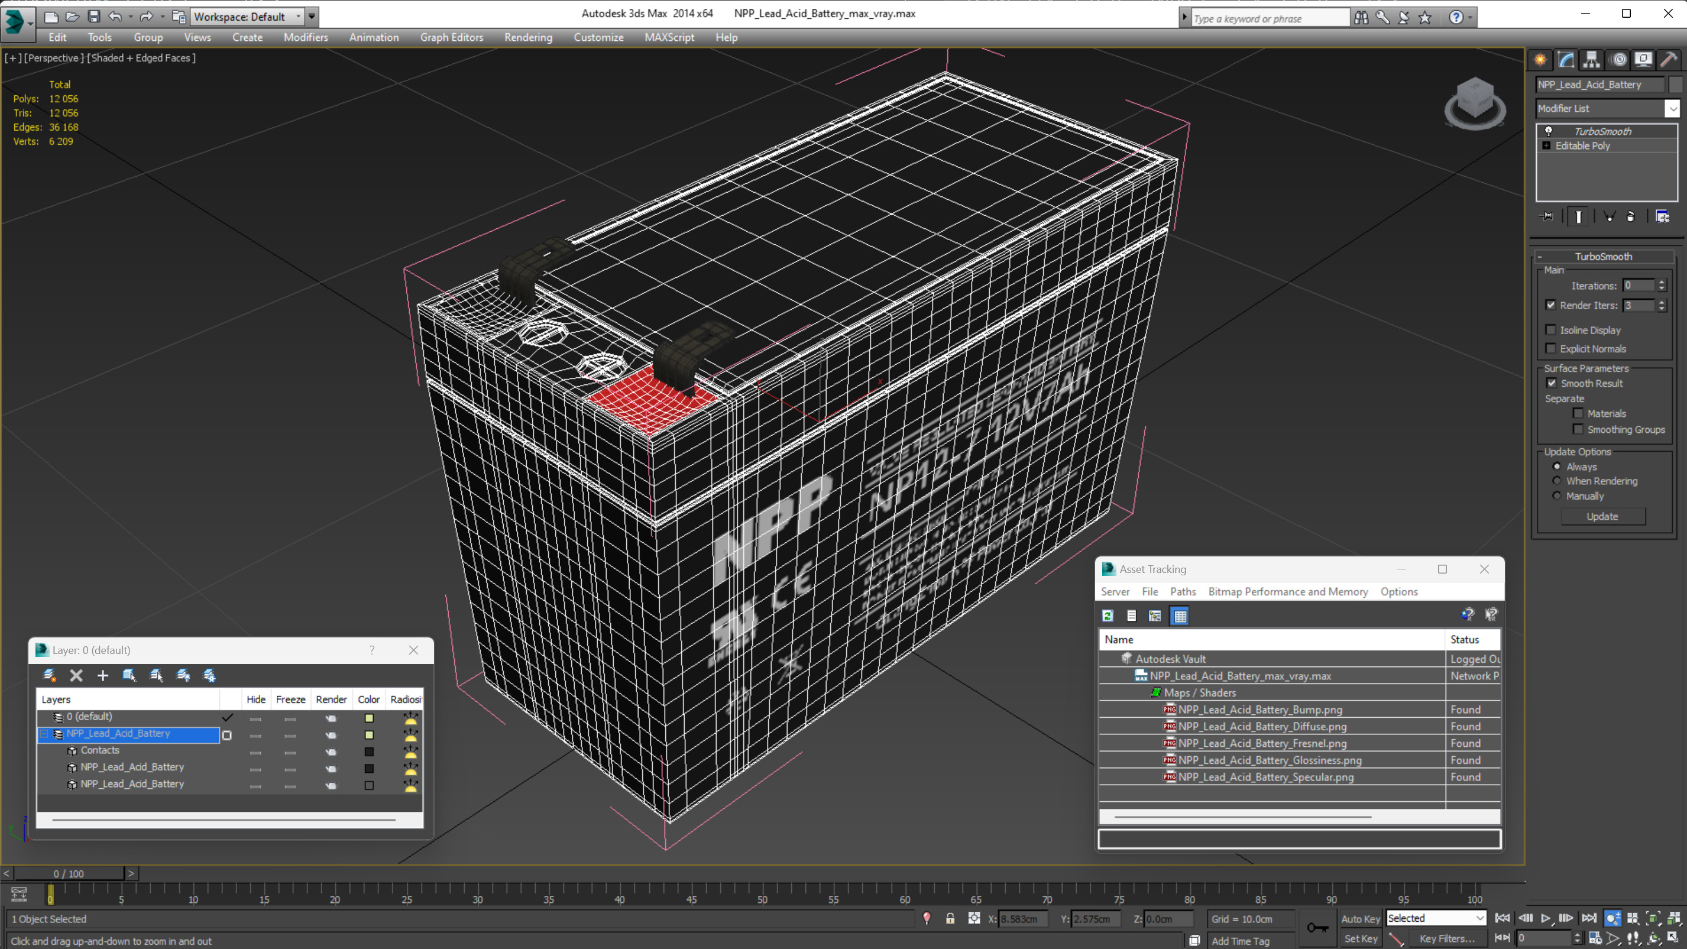Image resolution: width=1687 pixels, height=949 pixels.
Task: Expand the Editable Poly modifier entry
Action: click(x=1546, y=145)
